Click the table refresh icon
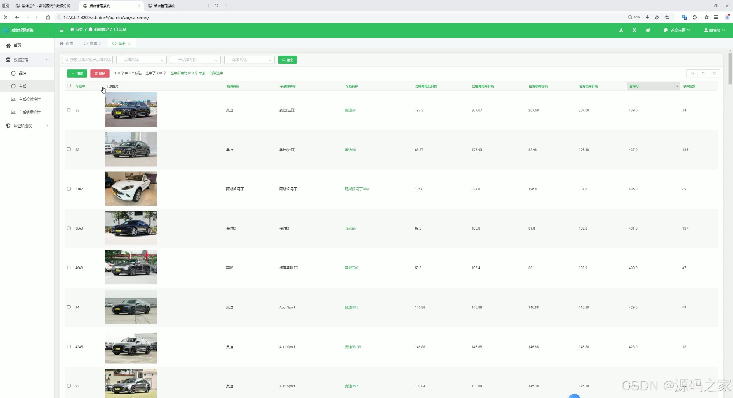The image size is (733, 398). 703,73
